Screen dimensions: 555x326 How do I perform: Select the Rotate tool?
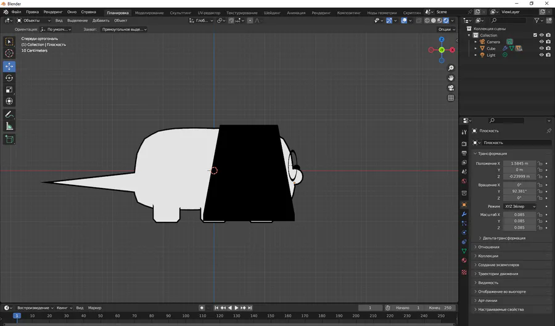(9, 78)
